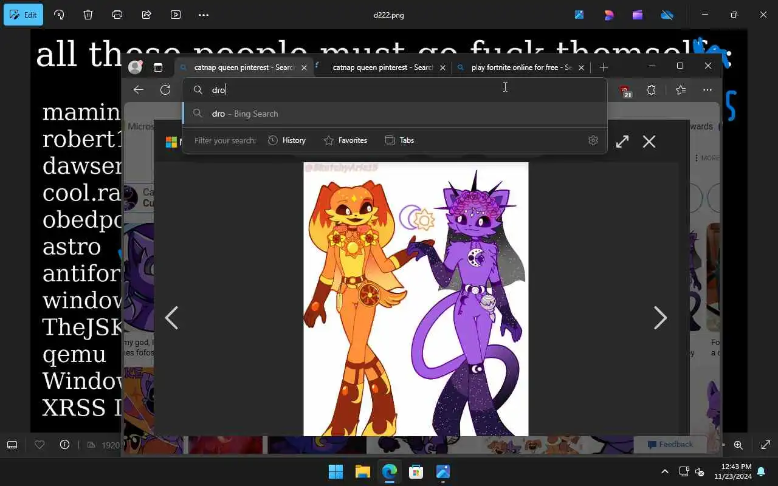Open Microsoft Edge from the taskbar
778x486 pixels.
point(390,471)
